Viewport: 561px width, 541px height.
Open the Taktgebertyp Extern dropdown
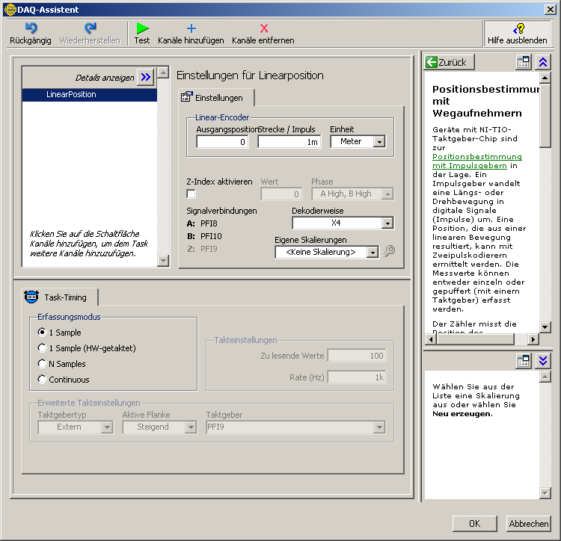[107, 427]
